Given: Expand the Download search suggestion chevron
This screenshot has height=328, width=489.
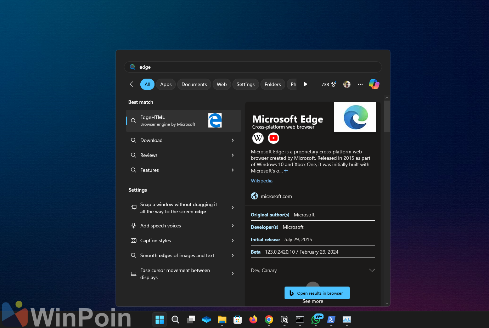Looking at the screenshot, I should coord(232,140).
